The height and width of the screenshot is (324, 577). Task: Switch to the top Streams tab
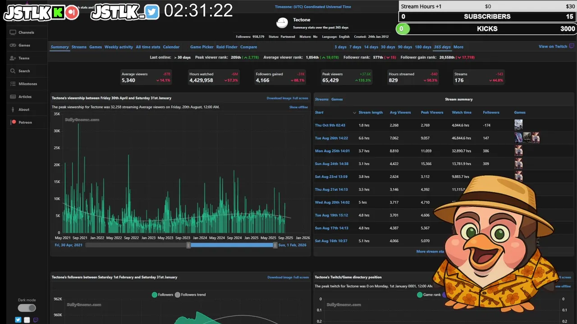pos(79,47)
